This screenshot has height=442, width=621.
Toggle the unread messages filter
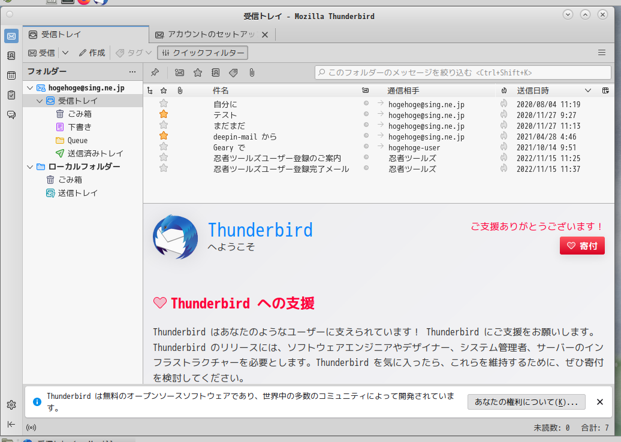pos(179,72)
